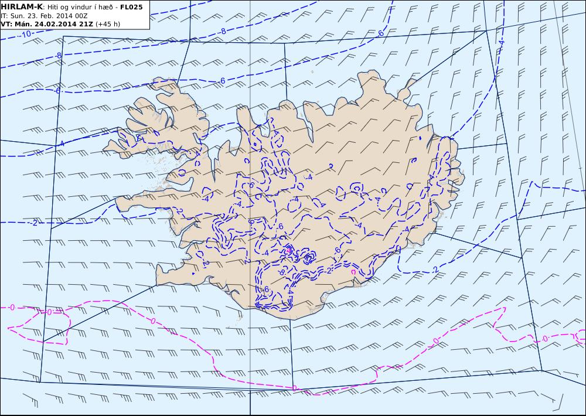
Task: Click the 'VT: Mán. 24.02.2014 21Z' valid time
Action: (x=47, y=24)
